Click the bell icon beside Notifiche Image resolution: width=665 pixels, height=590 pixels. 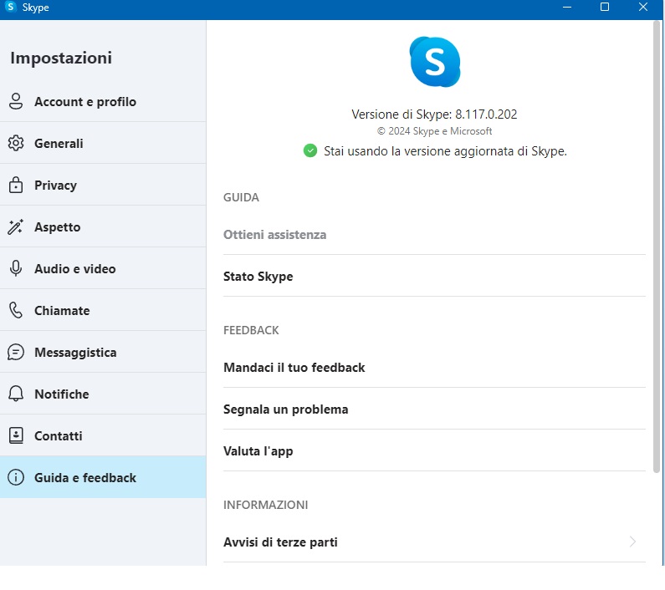[16, 394]
